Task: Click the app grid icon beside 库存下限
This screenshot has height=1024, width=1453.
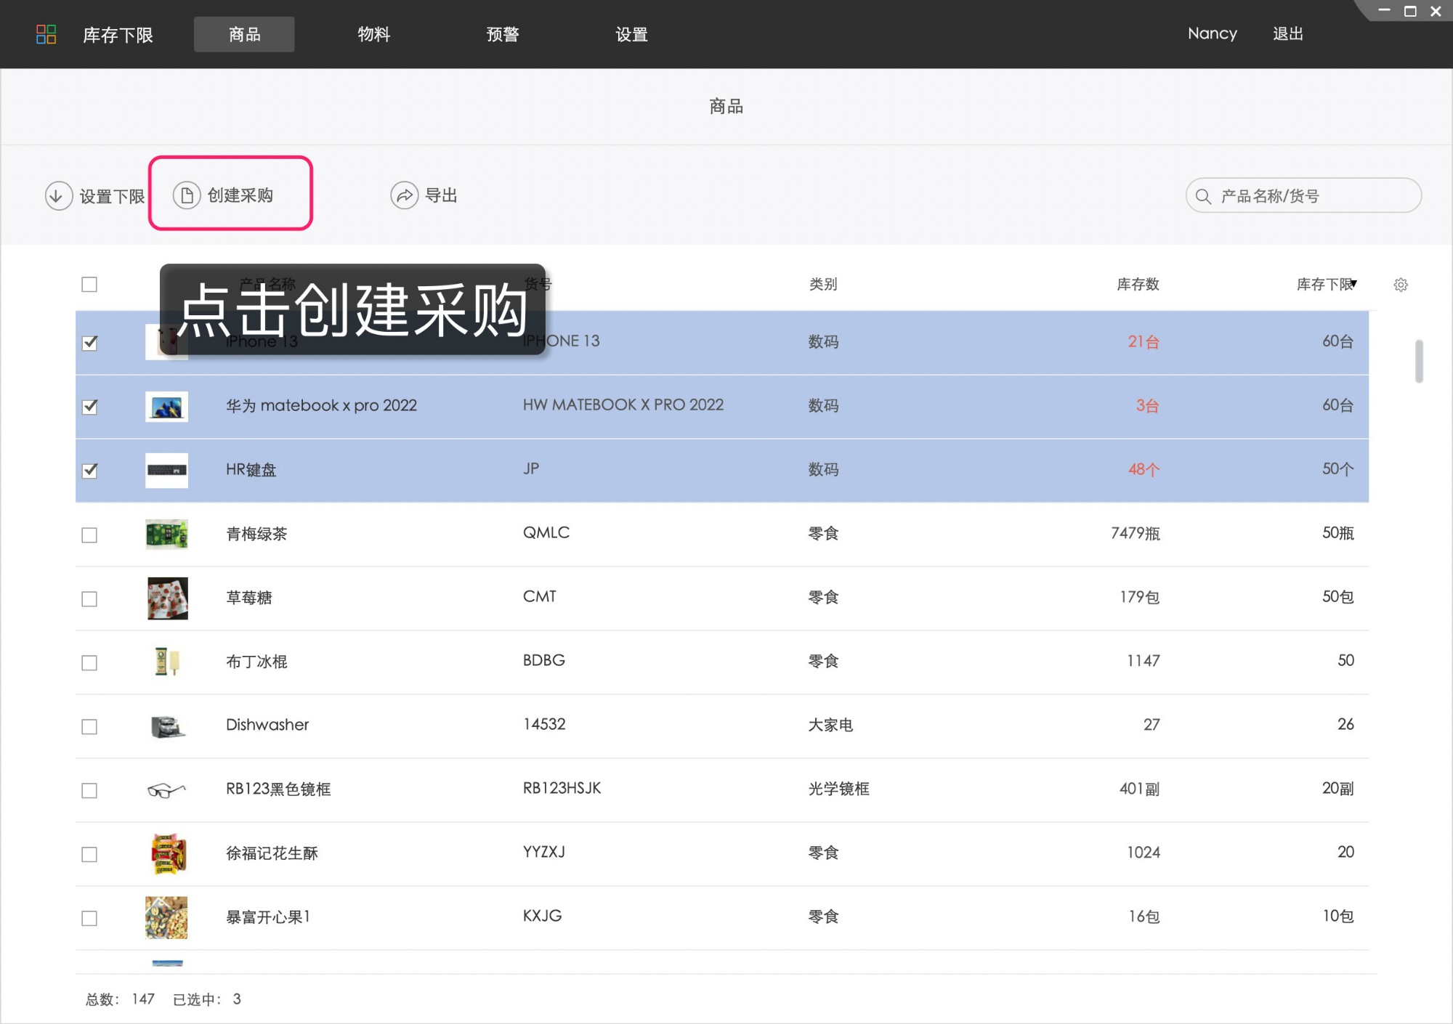Action: pos(46,34)
